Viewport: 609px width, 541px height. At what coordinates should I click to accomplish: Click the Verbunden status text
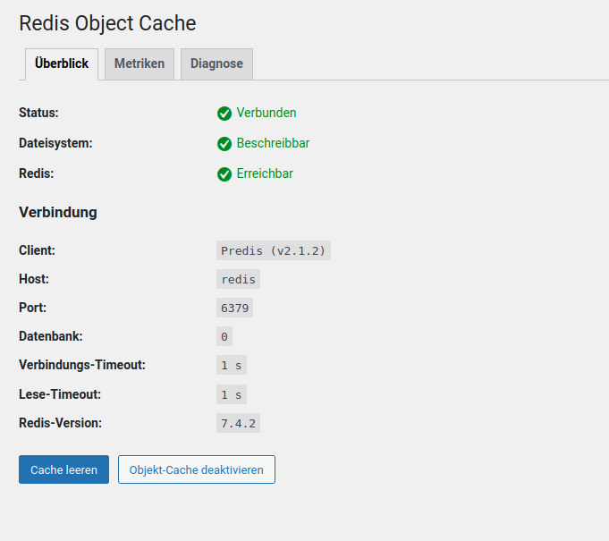(x=266, y=113)
